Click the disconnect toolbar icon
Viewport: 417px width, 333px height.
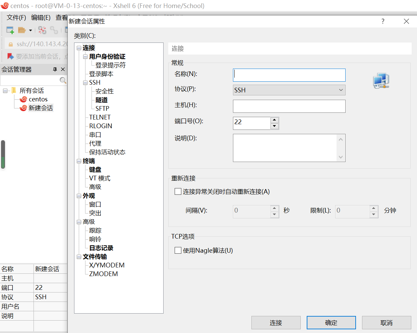click(42, 30)
